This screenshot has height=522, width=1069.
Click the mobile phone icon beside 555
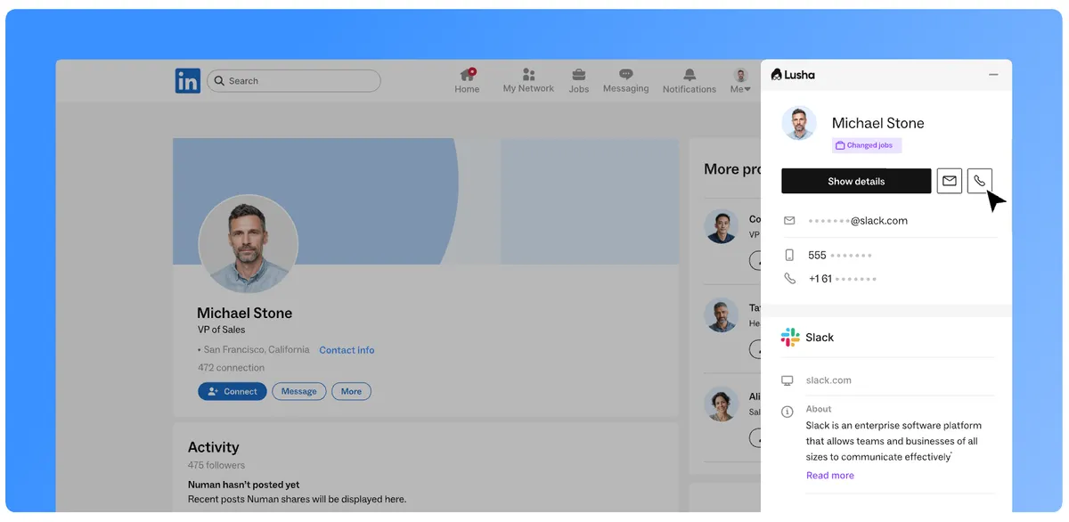[789, 255]
